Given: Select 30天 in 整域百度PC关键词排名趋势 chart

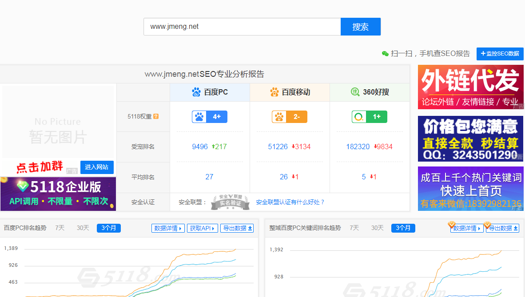Looking at the screenshot, I should (377, 228).
